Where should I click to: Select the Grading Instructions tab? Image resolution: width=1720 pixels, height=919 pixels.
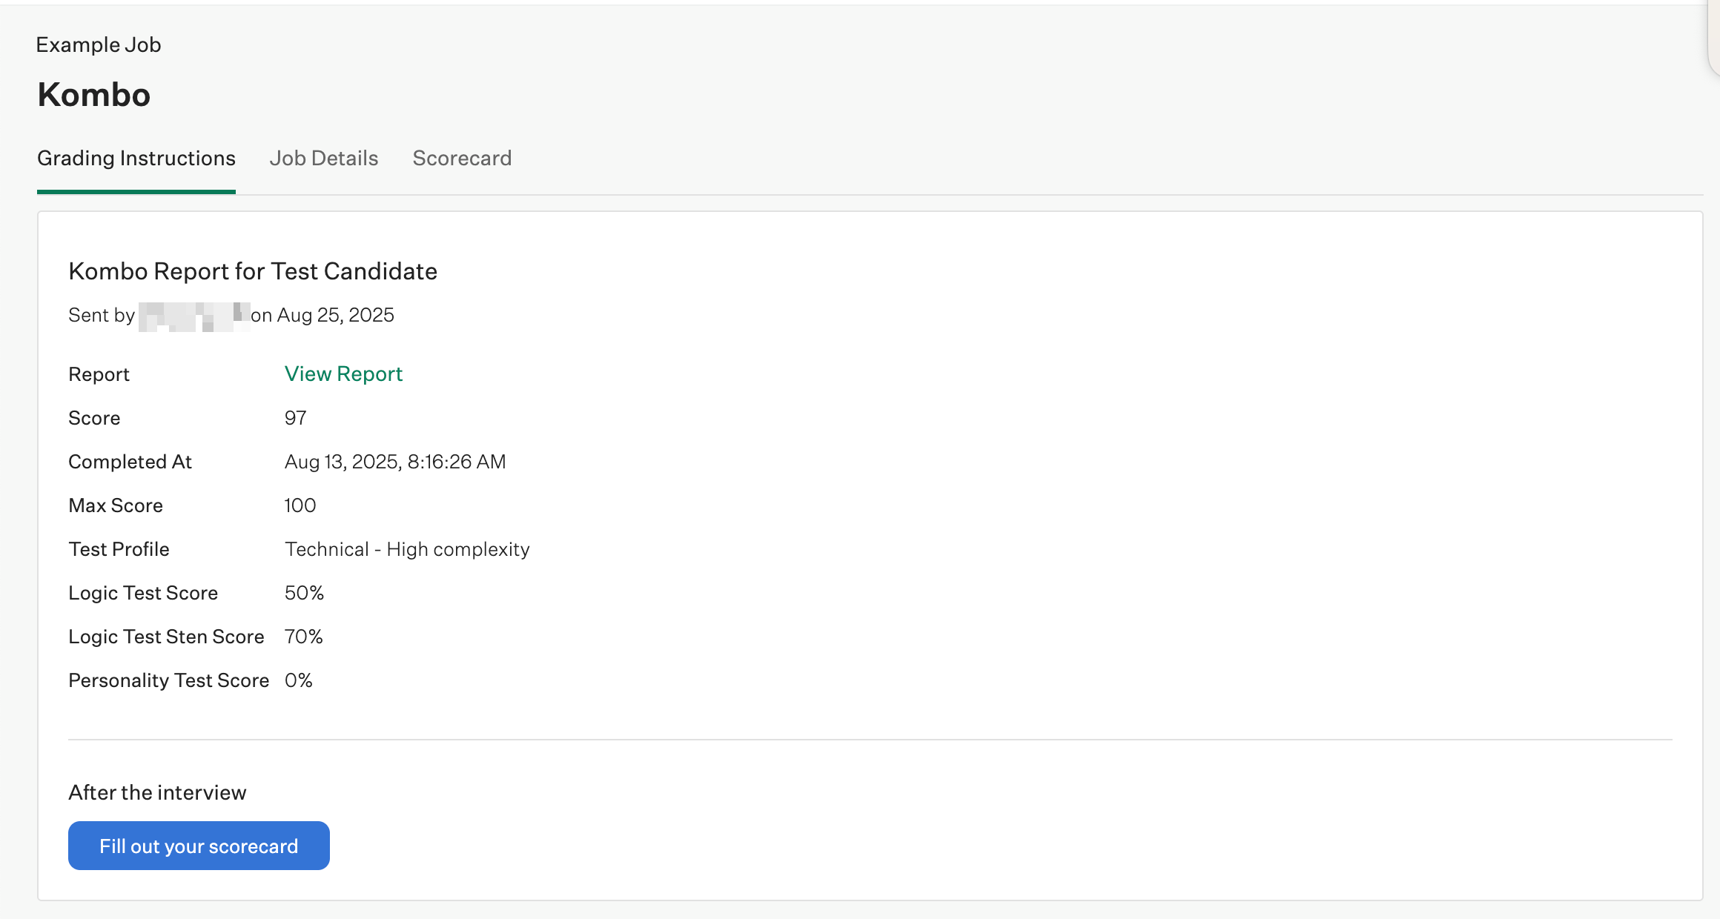(136, 158)
